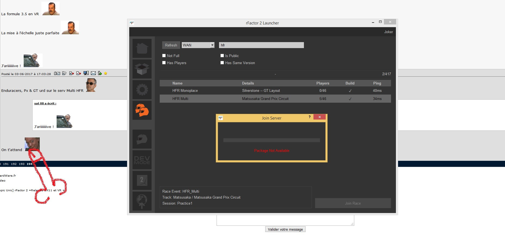Send private message via envelope icon
The width and height of the screenshot is (505, 235).
click(x=93, y=73)
